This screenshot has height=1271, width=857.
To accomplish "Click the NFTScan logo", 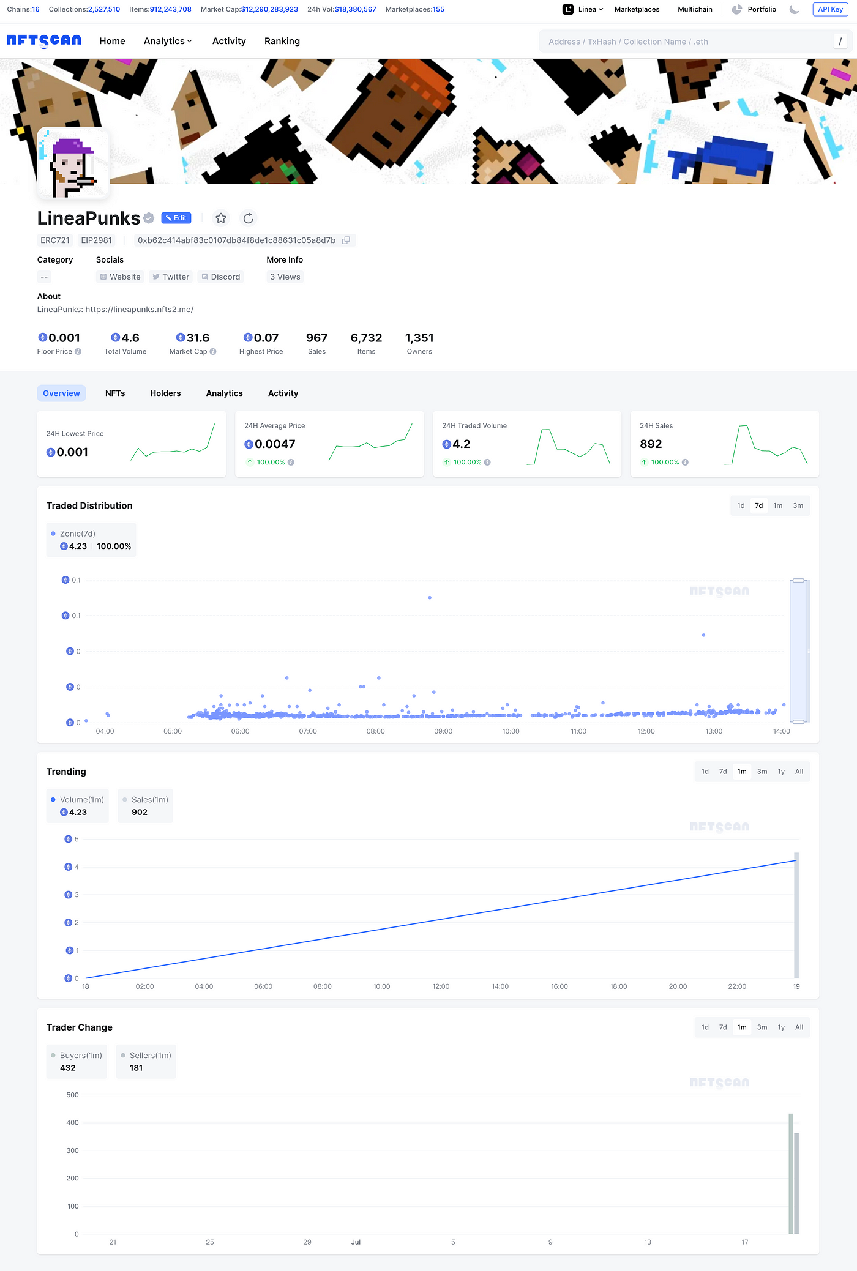I will [44, 41].
